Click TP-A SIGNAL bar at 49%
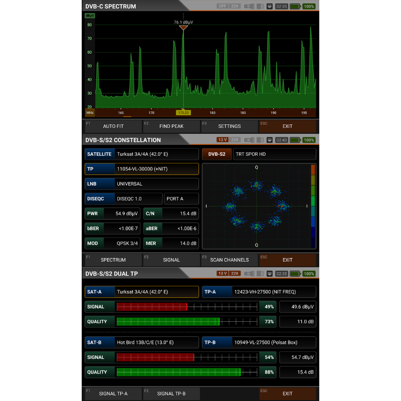401x401 pixels. [x=187, y=307]
